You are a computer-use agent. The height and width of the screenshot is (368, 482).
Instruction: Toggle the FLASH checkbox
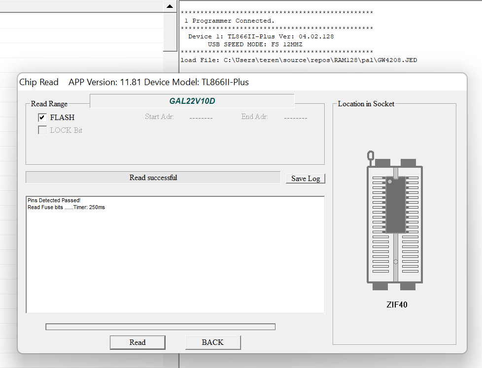pos(42,118)
